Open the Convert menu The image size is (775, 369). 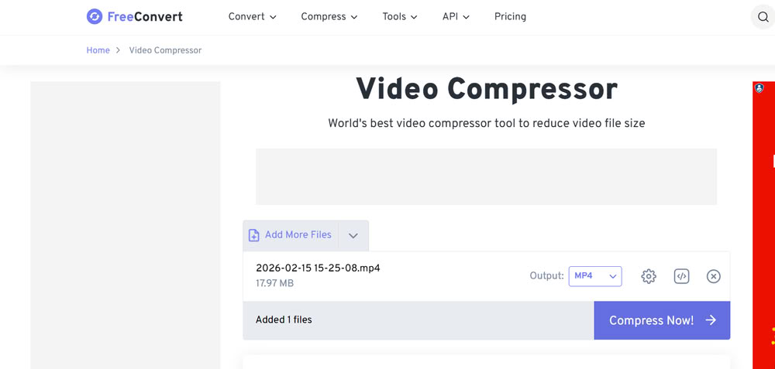click(252, 16)
